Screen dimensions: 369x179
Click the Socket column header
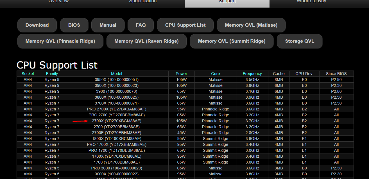coord(28,74)
